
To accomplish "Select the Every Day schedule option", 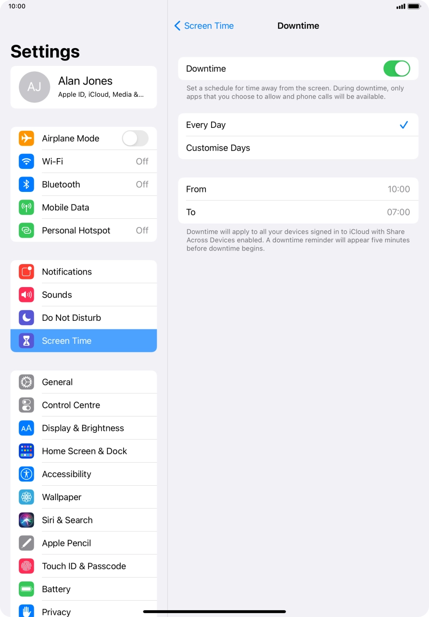I will pos(298,125).
